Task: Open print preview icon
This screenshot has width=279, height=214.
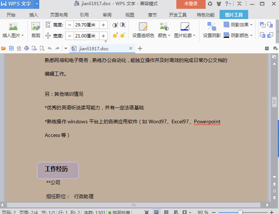Action: [x=42, y=48]
